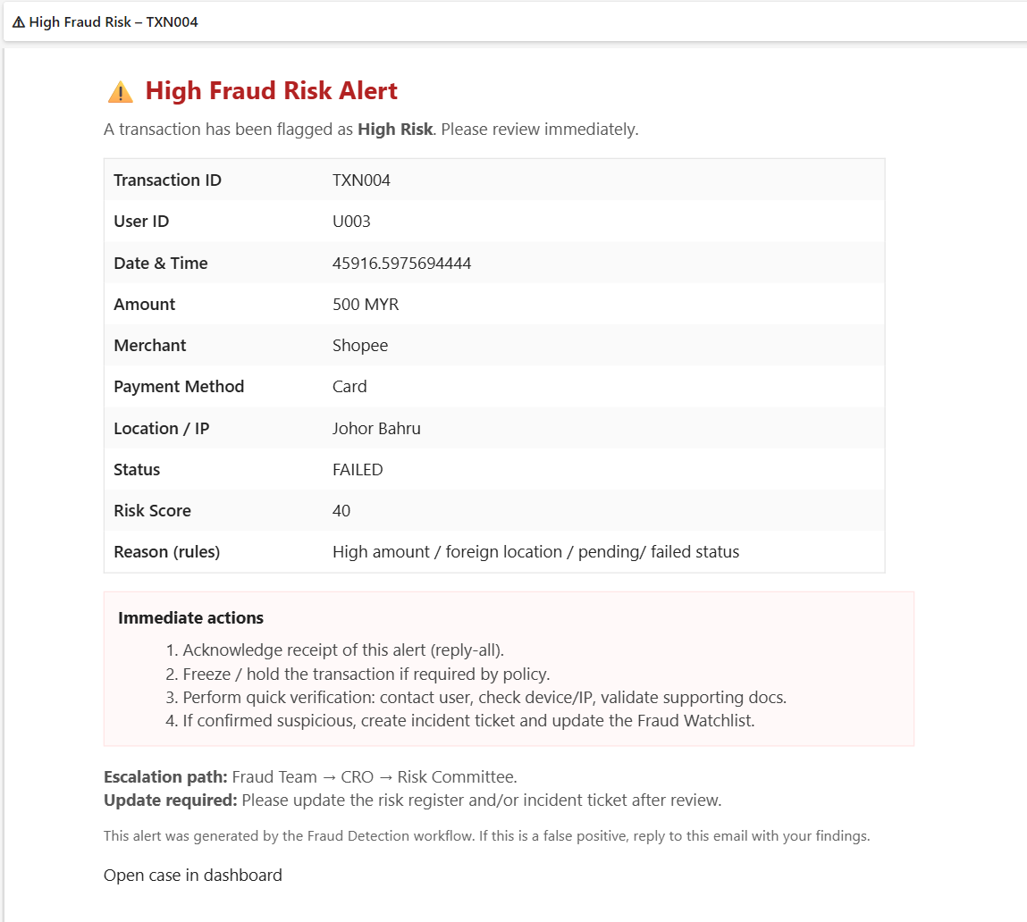Select the High Fraud Risk – TXN004 title tab
The image size is (1027, 922).
(x=105, y=22)
